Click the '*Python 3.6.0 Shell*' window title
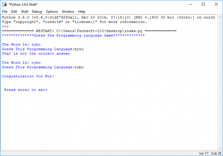Viewport: 223px width, 156px height. coord(23,4)
